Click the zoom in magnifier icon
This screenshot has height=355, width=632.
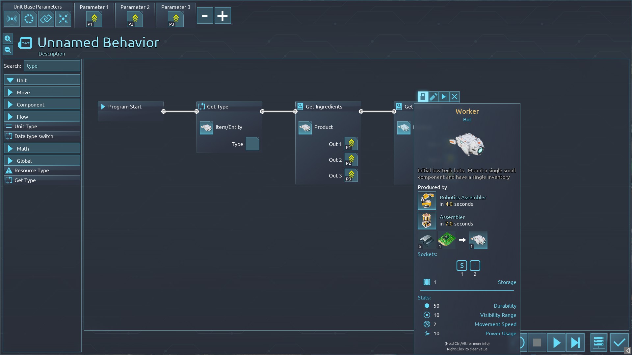(8, 39)
